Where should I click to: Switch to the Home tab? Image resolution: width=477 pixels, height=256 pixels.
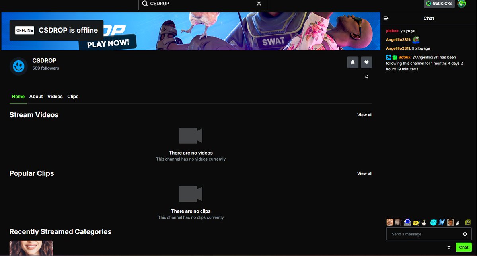[18, 96]
